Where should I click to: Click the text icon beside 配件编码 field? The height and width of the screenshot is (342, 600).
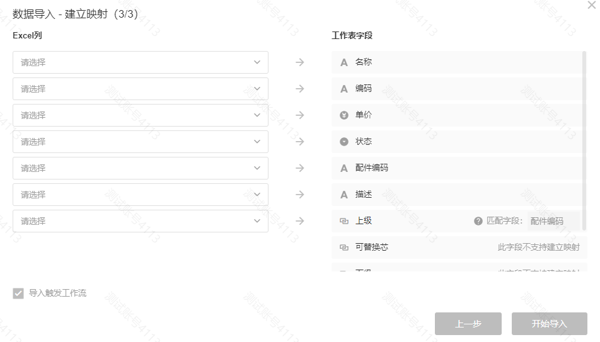tap(344, 168)
